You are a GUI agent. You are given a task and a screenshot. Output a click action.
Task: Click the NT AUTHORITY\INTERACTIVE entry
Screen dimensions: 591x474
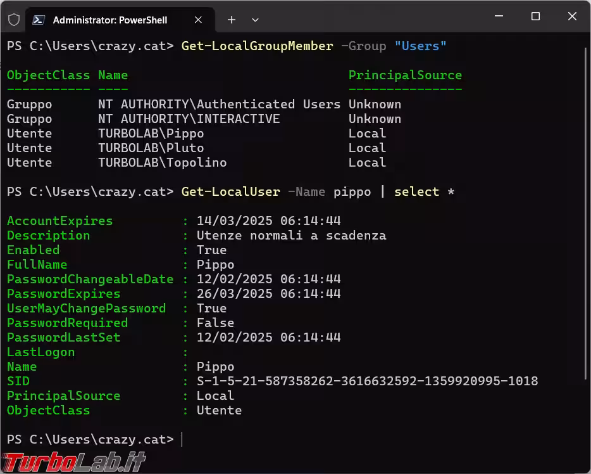[189, 118]
